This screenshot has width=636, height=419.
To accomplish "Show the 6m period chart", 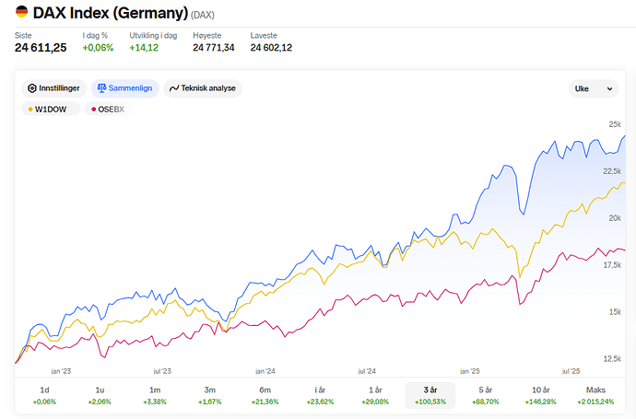I will click(x=265, y=395).
